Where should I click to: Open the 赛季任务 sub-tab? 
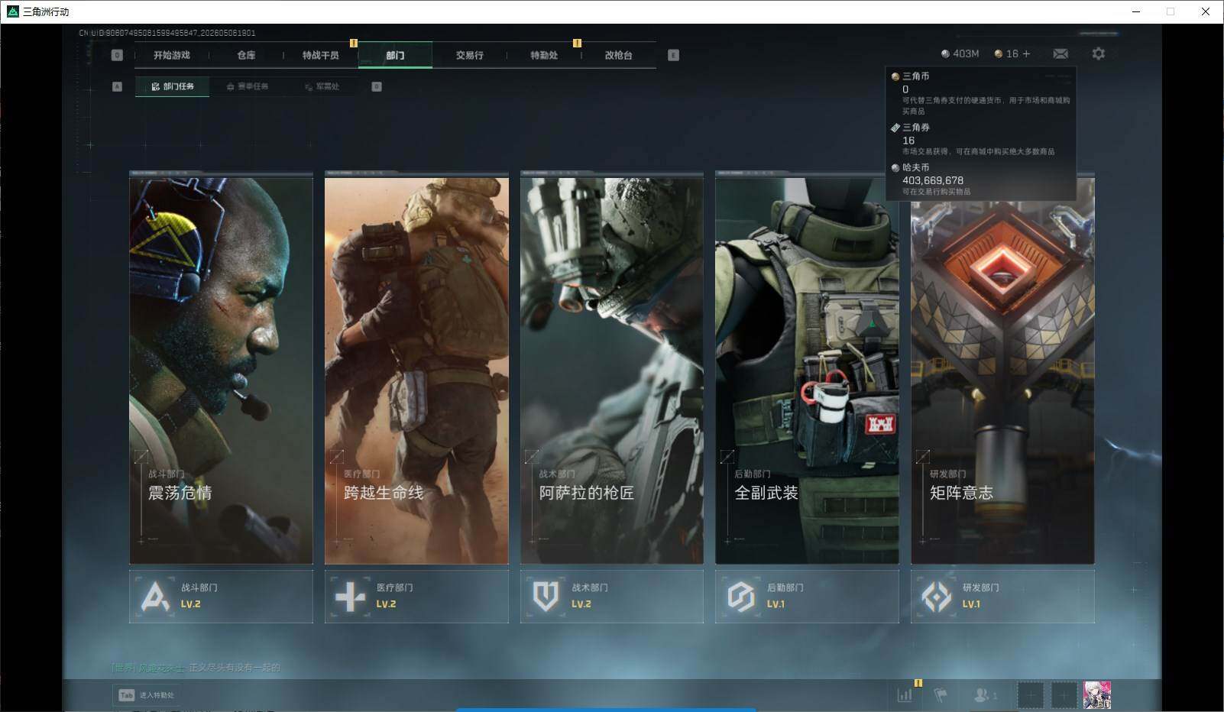[248, 86]
